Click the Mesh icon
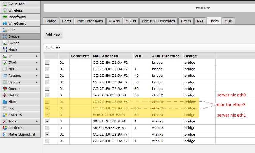Viewport: 255px width, 153px height. pos(5,49)
